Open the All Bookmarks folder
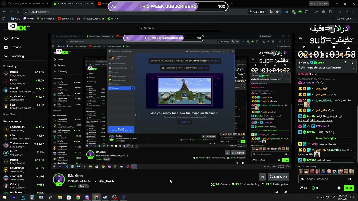The height and width of the screenshot is (201, 358). (x=346, y=19)
